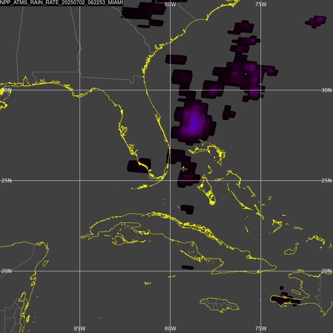Image resolution: width=333 pixels, height=333 pixels.
Task: Click the 75W label along the top edge
Action: [261, 5]
